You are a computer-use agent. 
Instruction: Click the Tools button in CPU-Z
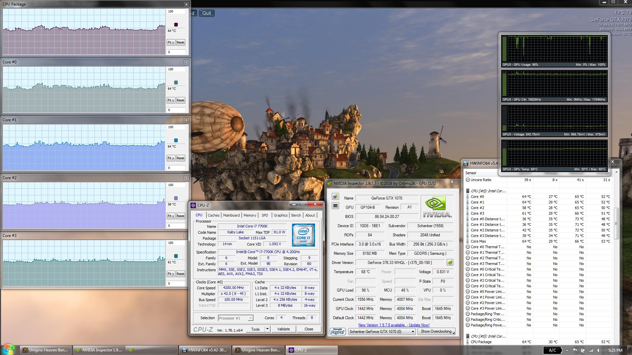(x=255, y=329)
